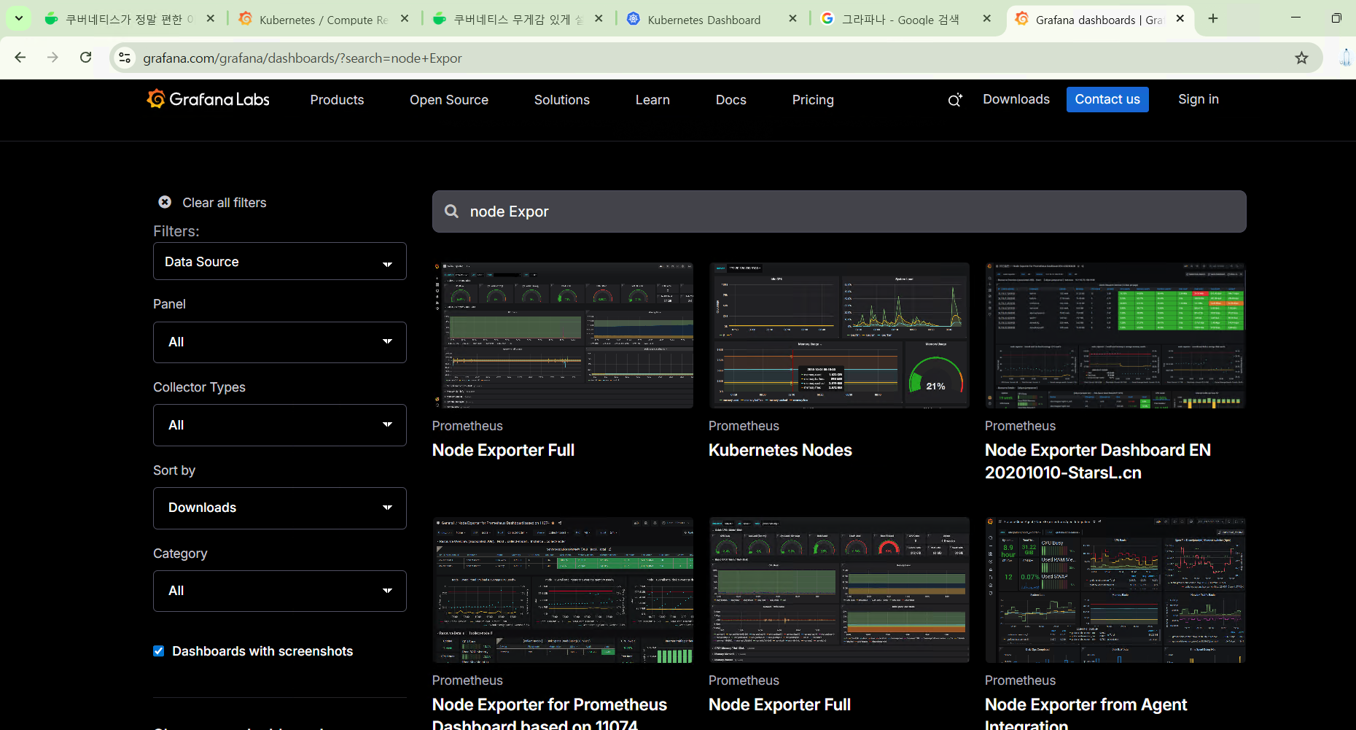Close the 쿠버네티스 무게감 tab
Image resolution: width=1356 pixels, height=730 pixels.
(x=599, y=19)
